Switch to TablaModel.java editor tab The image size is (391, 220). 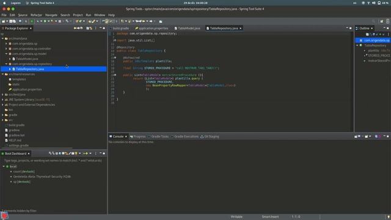tap(188, 29)
